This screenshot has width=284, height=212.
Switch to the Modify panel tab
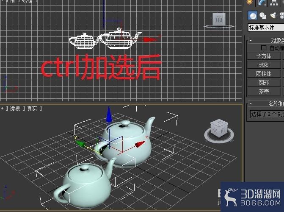click(262, 3)
